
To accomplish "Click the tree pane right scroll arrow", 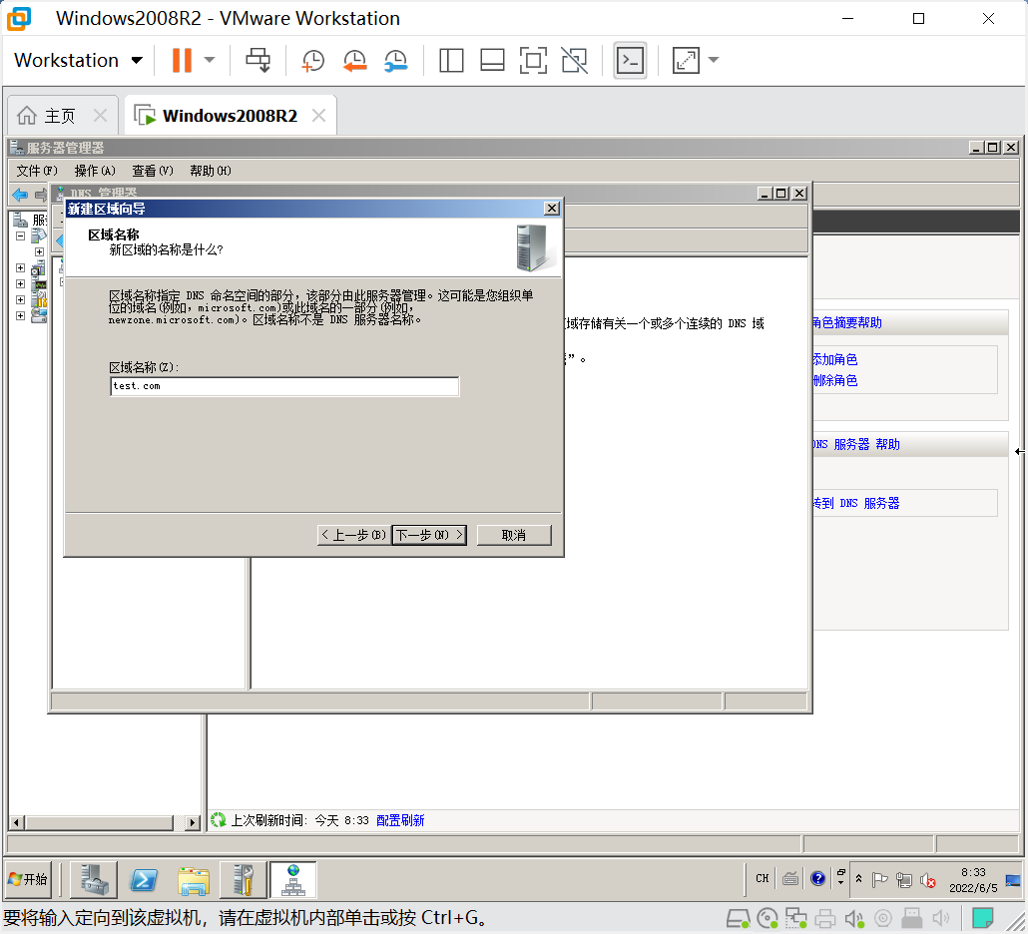I will [192, 822].
